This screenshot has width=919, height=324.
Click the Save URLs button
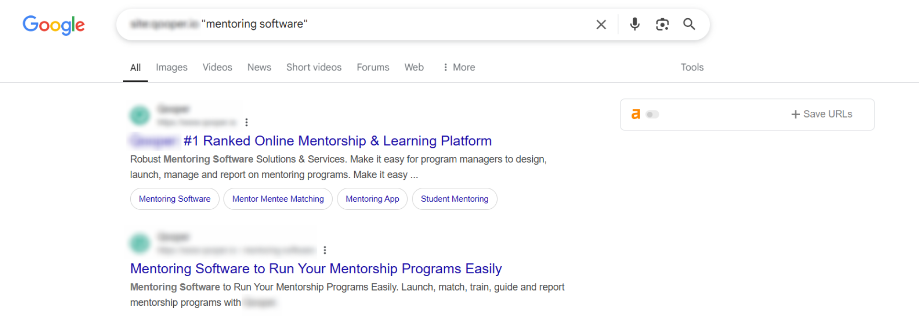point(822,114)
